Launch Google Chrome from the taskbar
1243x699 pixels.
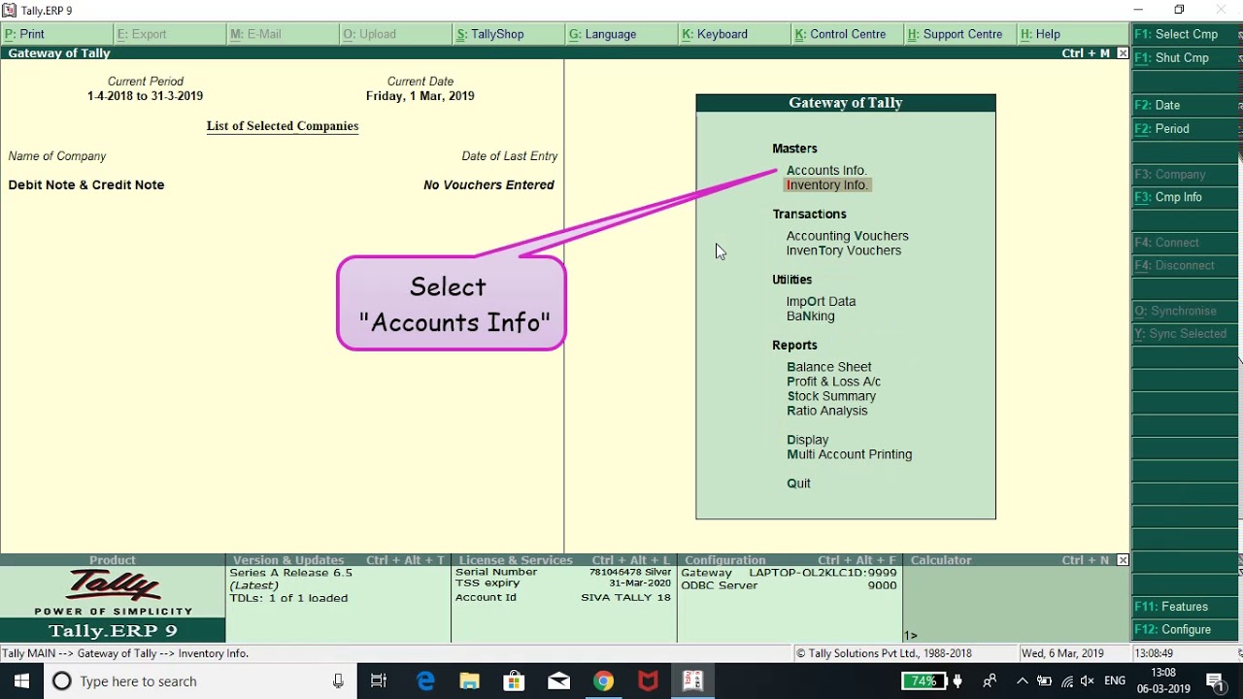[603, 682]
